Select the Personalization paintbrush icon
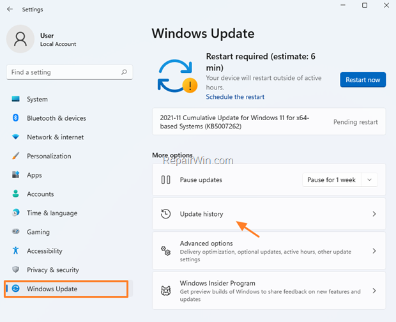The width and height of the screenshot is (396, 322). coord(16,156)
